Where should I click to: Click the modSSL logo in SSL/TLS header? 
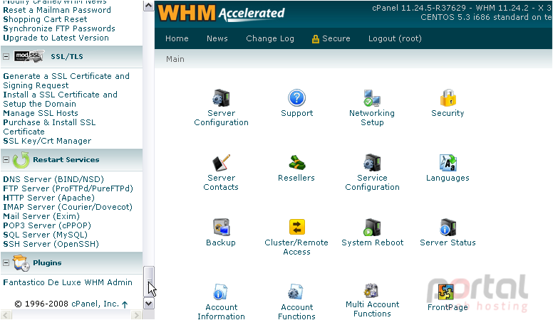(29, 56)
